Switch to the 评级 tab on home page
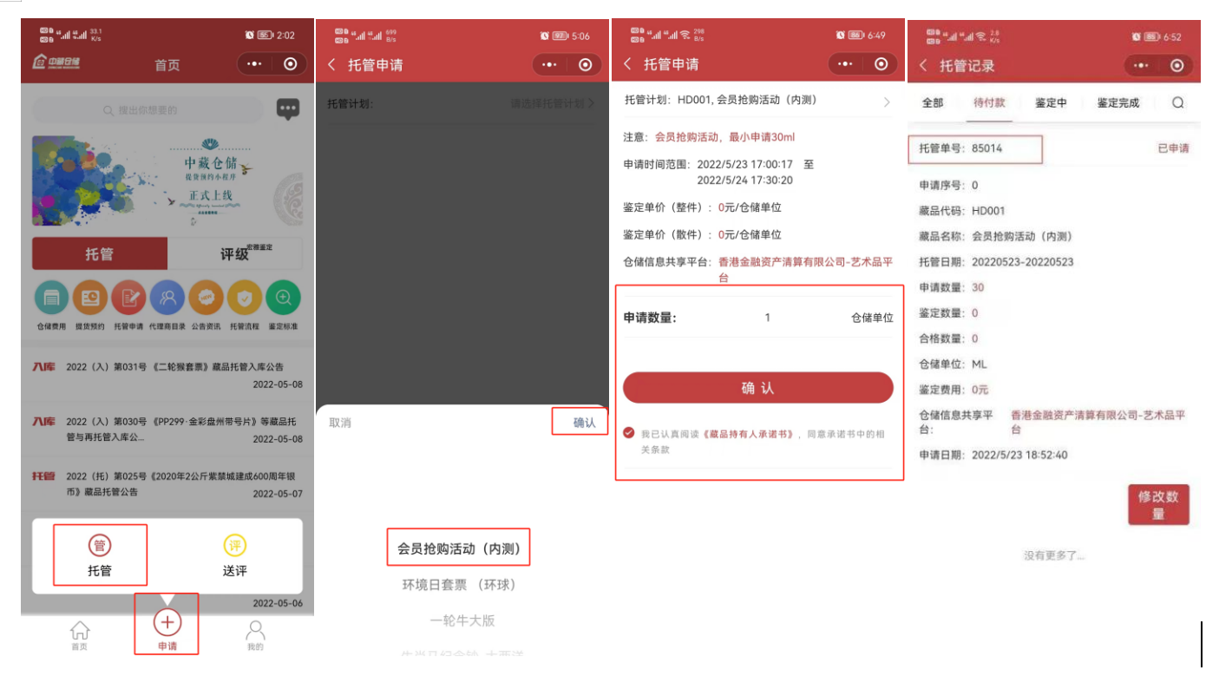The height and width of the screenshot is (683, 1219). [234, 254]
